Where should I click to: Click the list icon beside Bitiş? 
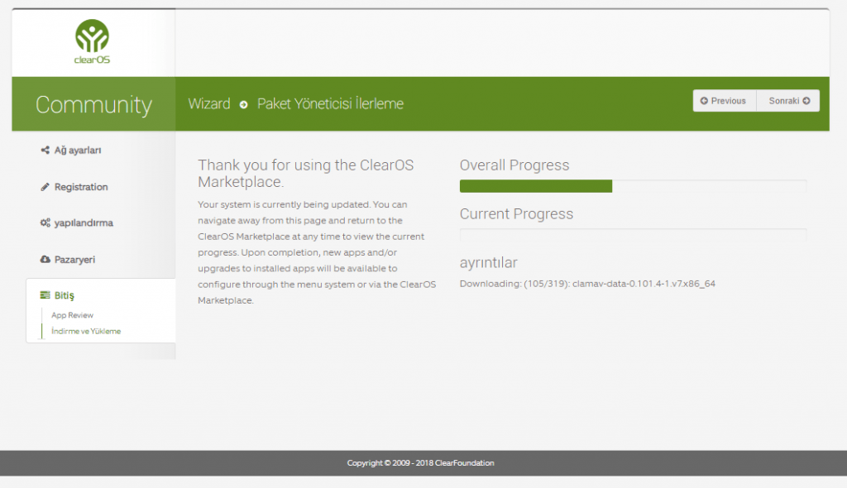45,295
